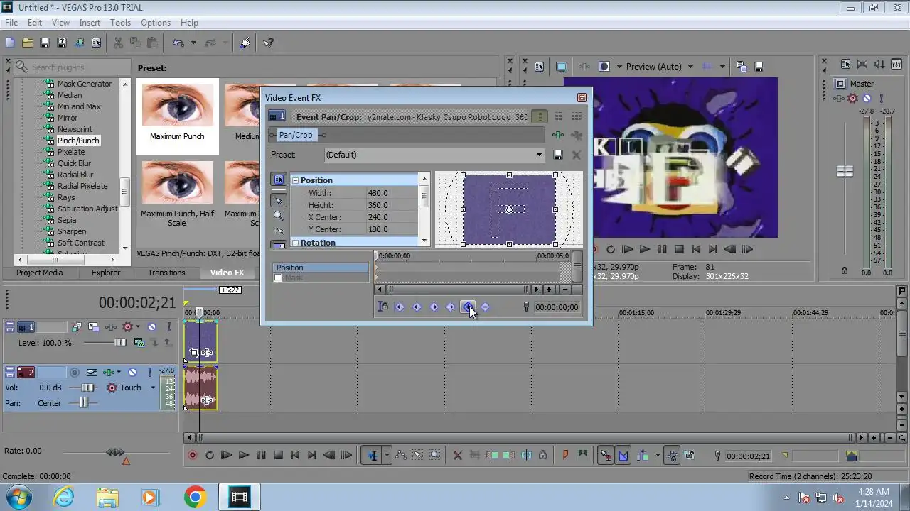This screenshot has width=910, height=511.
Task: Click the Width value field 480.0
Action: pos(391,193)
